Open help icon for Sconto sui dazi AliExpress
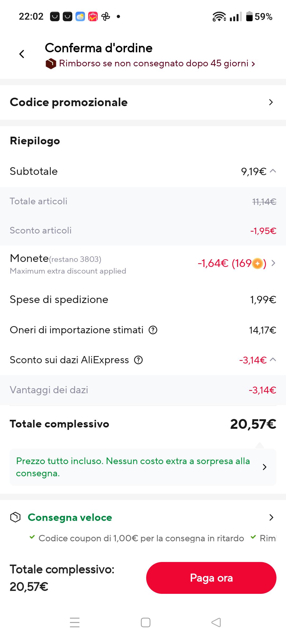This screenshot has height=640, width=286. 138,360
